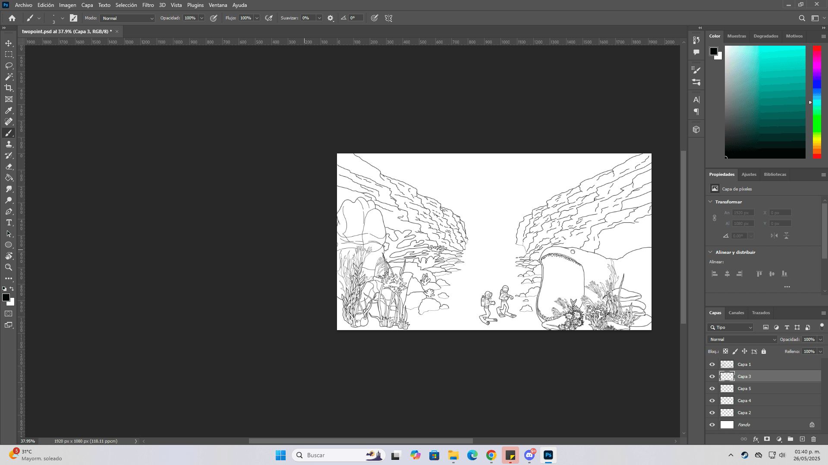
Task: Select the Eyedropper tool
Action: coord(9,110)
